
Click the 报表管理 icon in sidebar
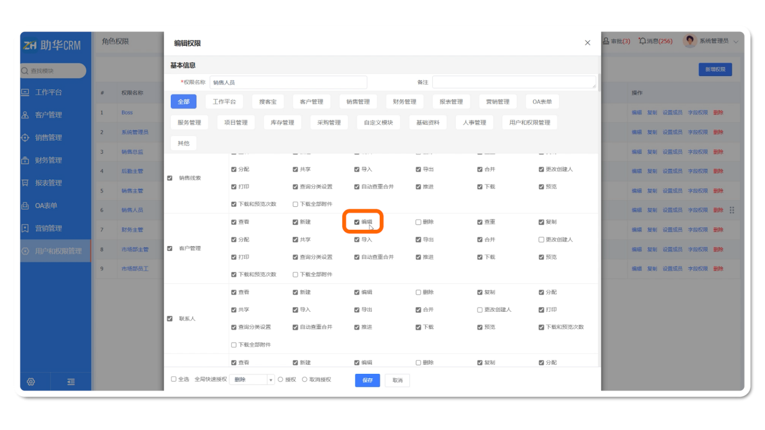click(25, 183)
